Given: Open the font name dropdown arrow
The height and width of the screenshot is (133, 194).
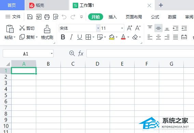Looking at the screenshot, I should pos(98,28).
